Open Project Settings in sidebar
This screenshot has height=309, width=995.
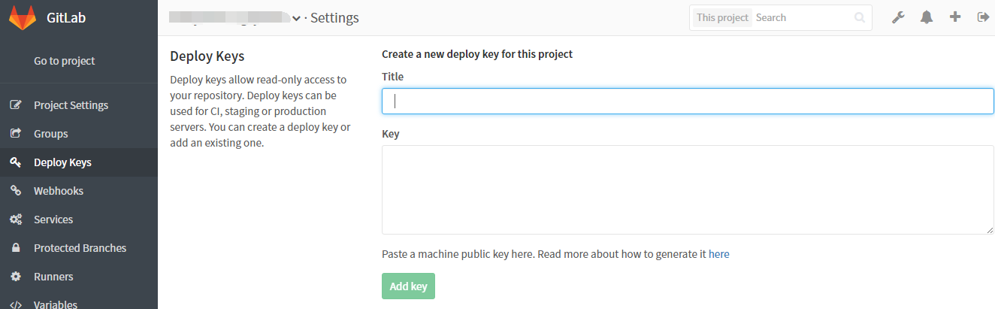tap(71, 105)
